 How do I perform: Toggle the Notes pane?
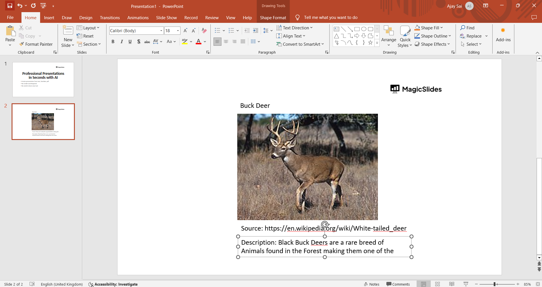(x=371, y=284)
